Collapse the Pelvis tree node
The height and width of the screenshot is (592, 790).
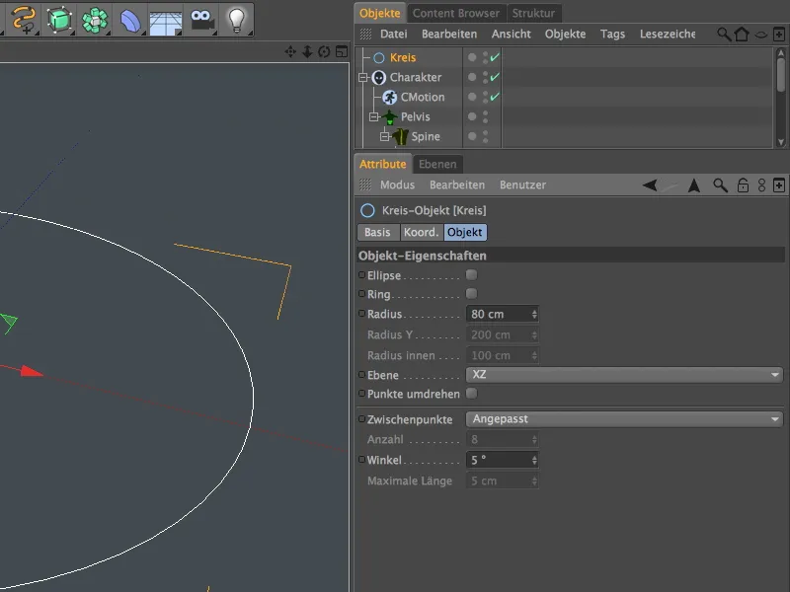point(373,116)
